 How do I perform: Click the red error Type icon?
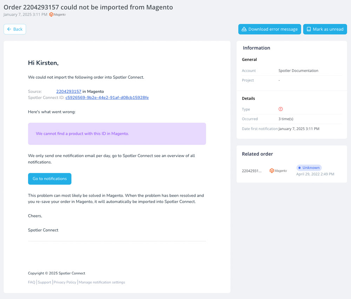coord(280,109)
